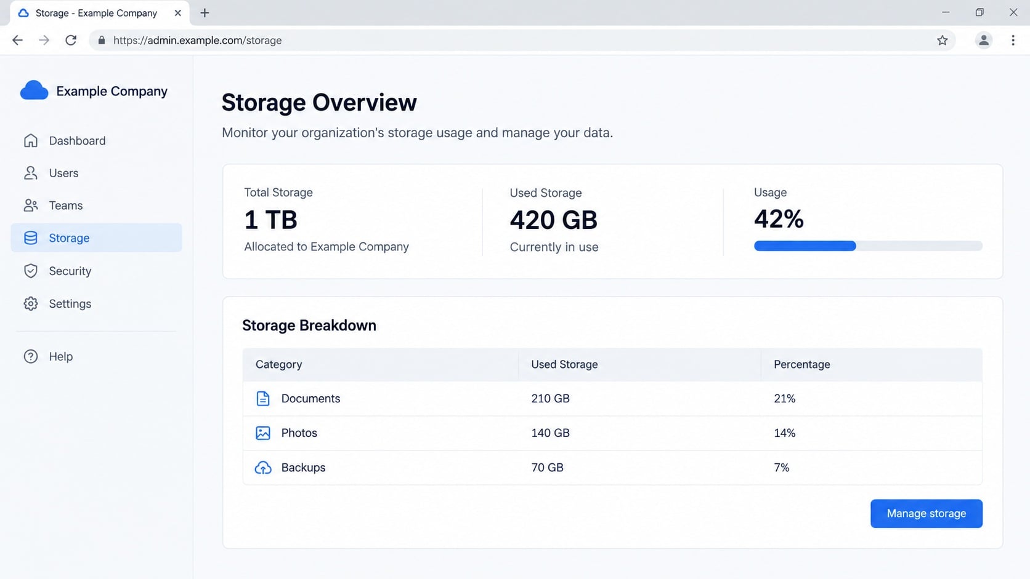Click the Security shield icon

point(31,271)
